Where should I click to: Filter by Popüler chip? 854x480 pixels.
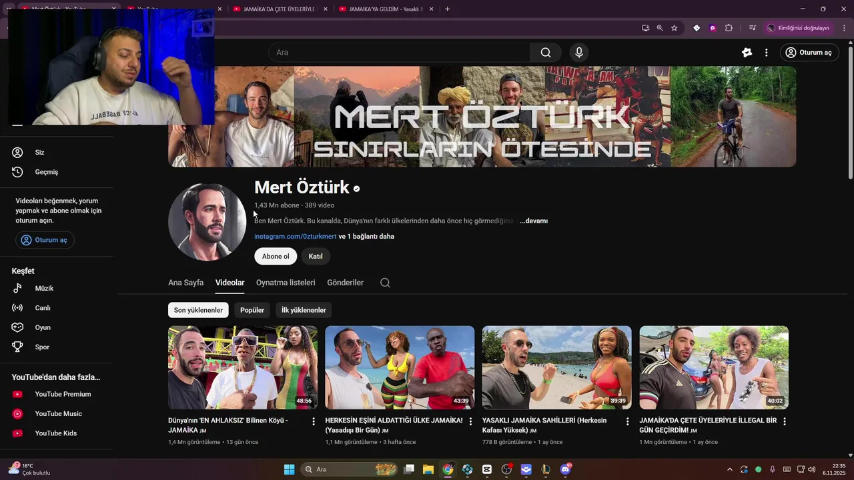252,310
